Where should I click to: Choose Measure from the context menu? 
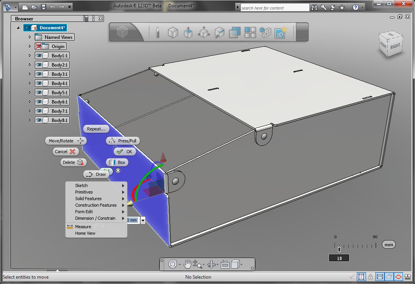[x=96, y=227]
